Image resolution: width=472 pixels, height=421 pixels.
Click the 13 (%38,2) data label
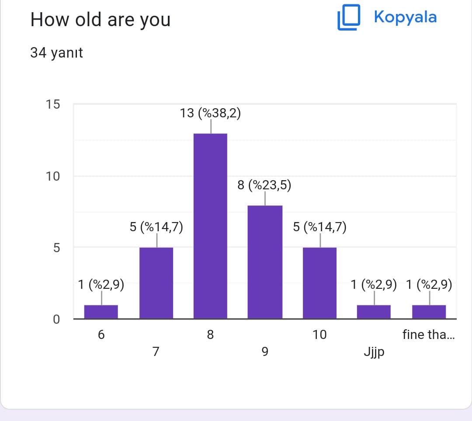pyautogui.click(x=210, y=113)
